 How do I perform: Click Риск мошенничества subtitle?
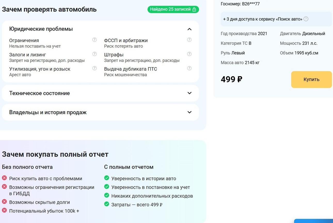(x=125, y=75)
